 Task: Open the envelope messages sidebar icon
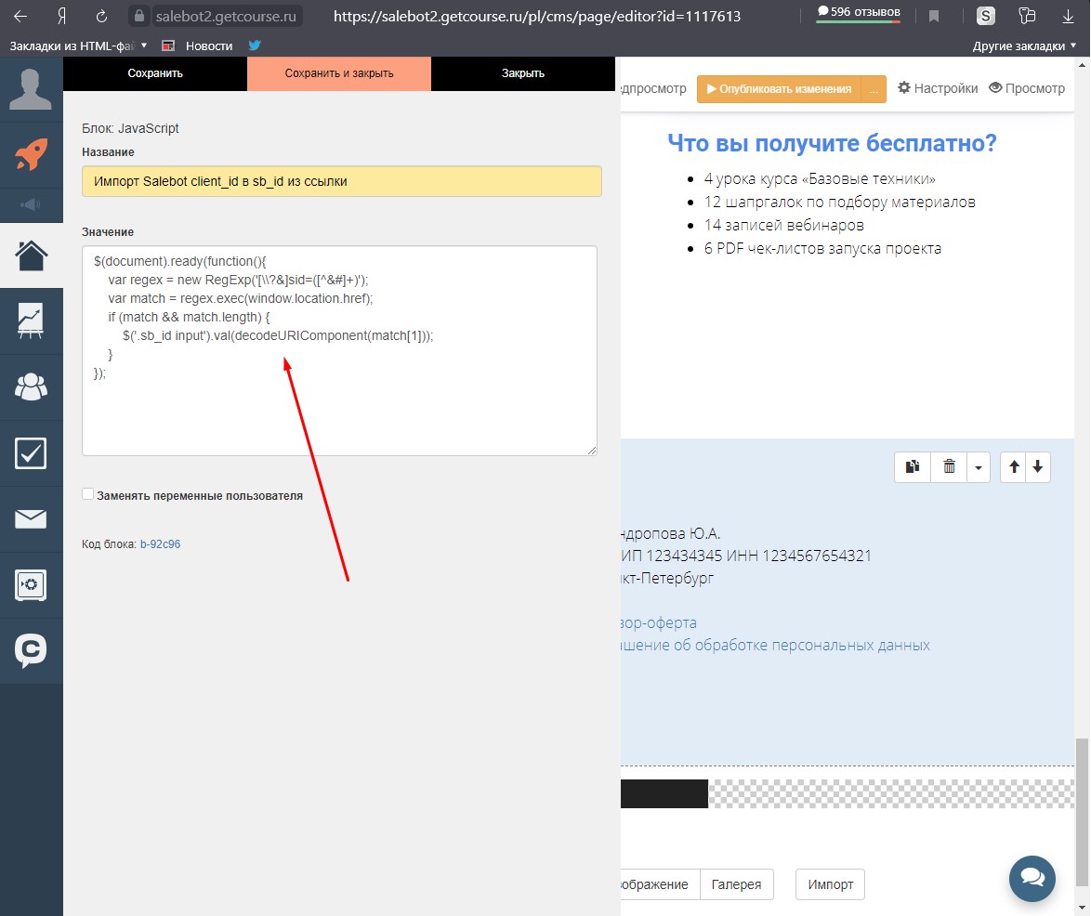click(x=31, y=518)
